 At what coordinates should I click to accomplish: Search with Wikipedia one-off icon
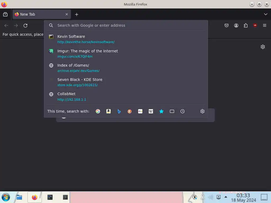(x=151, y=111)
